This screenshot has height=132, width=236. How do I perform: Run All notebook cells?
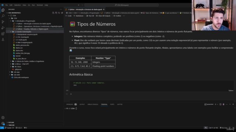[90, 16]
